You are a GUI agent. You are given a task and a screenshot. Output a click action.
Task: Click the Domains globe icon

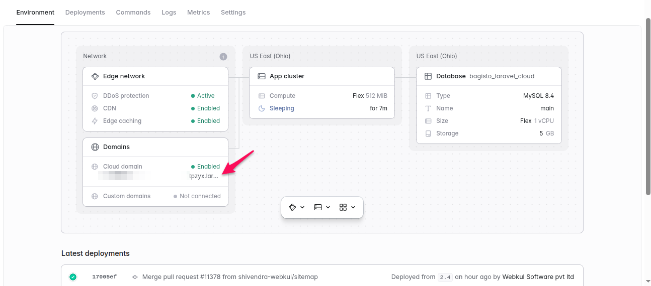coord(95,147)
